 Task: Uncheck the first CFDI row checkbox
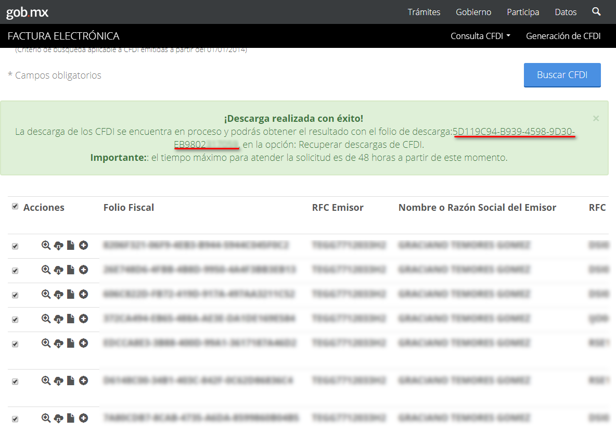tap(15, 246)
